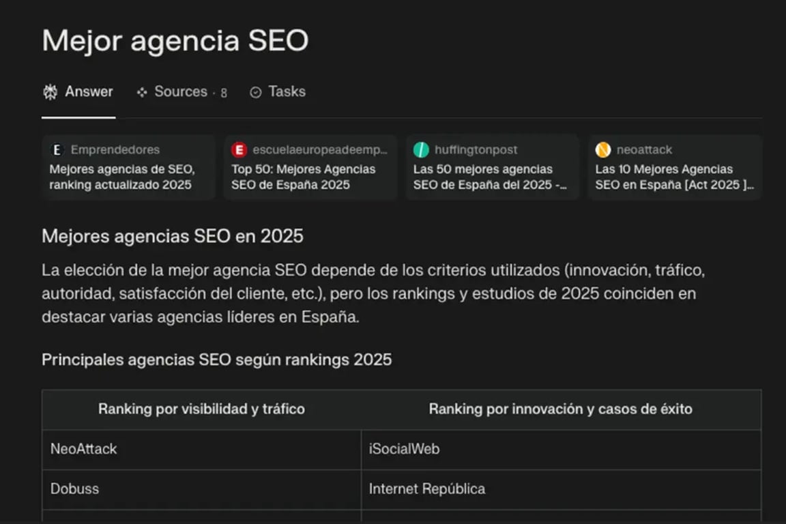Click the Dobuss table cell
786x524 pixels.
pos(201,489)
